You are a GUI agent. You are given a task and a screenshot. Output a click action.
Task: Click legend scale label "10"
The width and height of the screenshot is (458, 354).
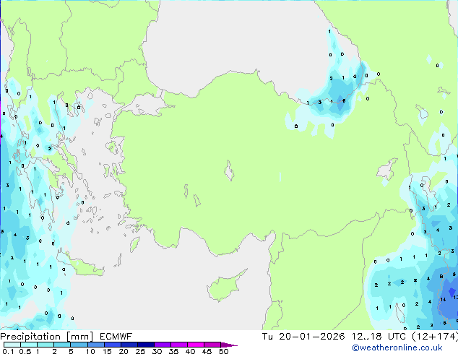tap(90, 351)
